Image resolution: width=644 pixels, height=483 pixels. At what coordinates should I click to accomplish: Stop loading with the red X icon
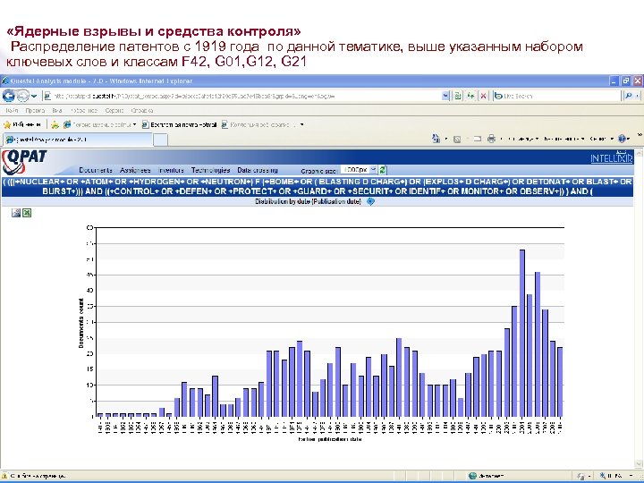[483, 96]
